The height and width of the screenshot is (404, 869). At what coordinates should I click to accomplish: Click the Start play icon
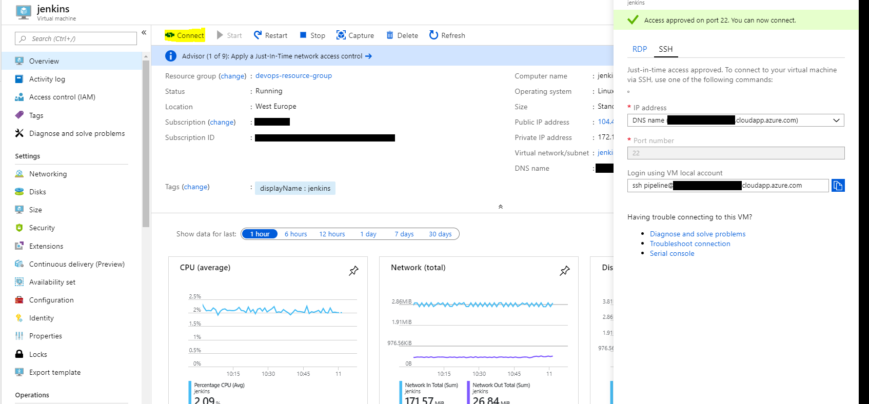tap(220, 35)
